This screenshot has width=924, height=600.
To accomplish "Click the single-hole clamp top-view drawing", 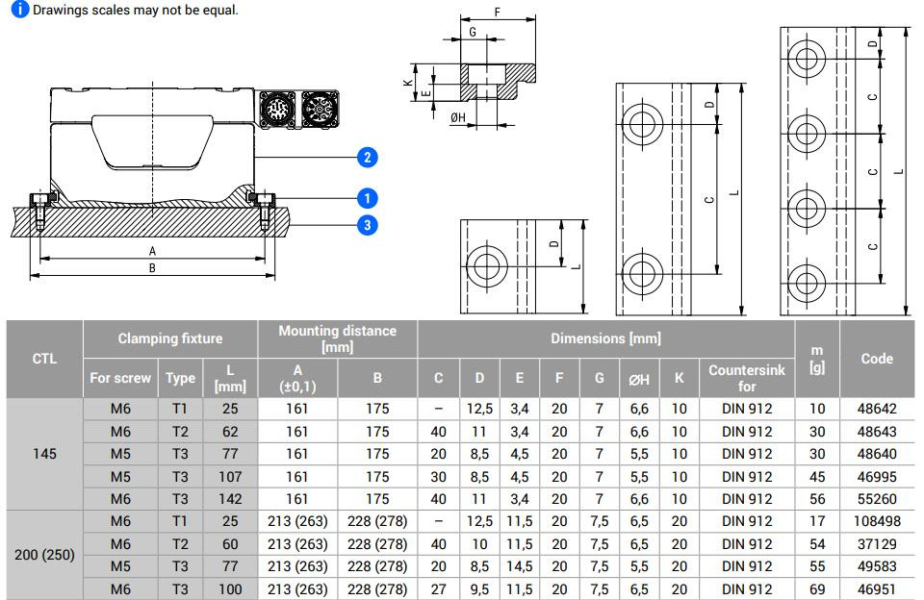I will coord(524,267).
